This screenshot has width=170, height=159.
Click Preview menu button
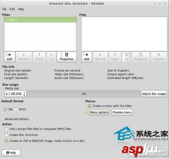pos(122,112)
